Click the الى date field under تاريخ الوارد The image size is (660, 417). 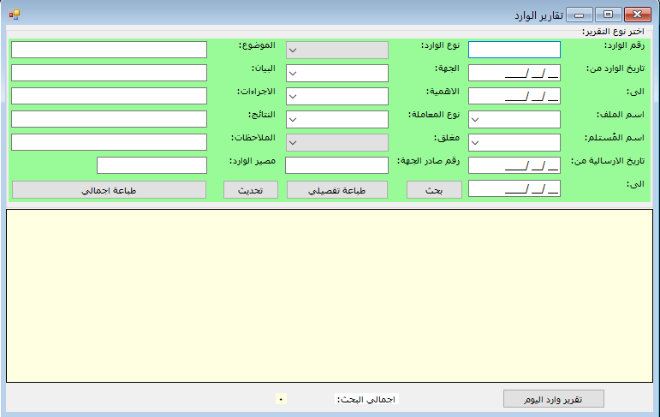pos(514,96)
